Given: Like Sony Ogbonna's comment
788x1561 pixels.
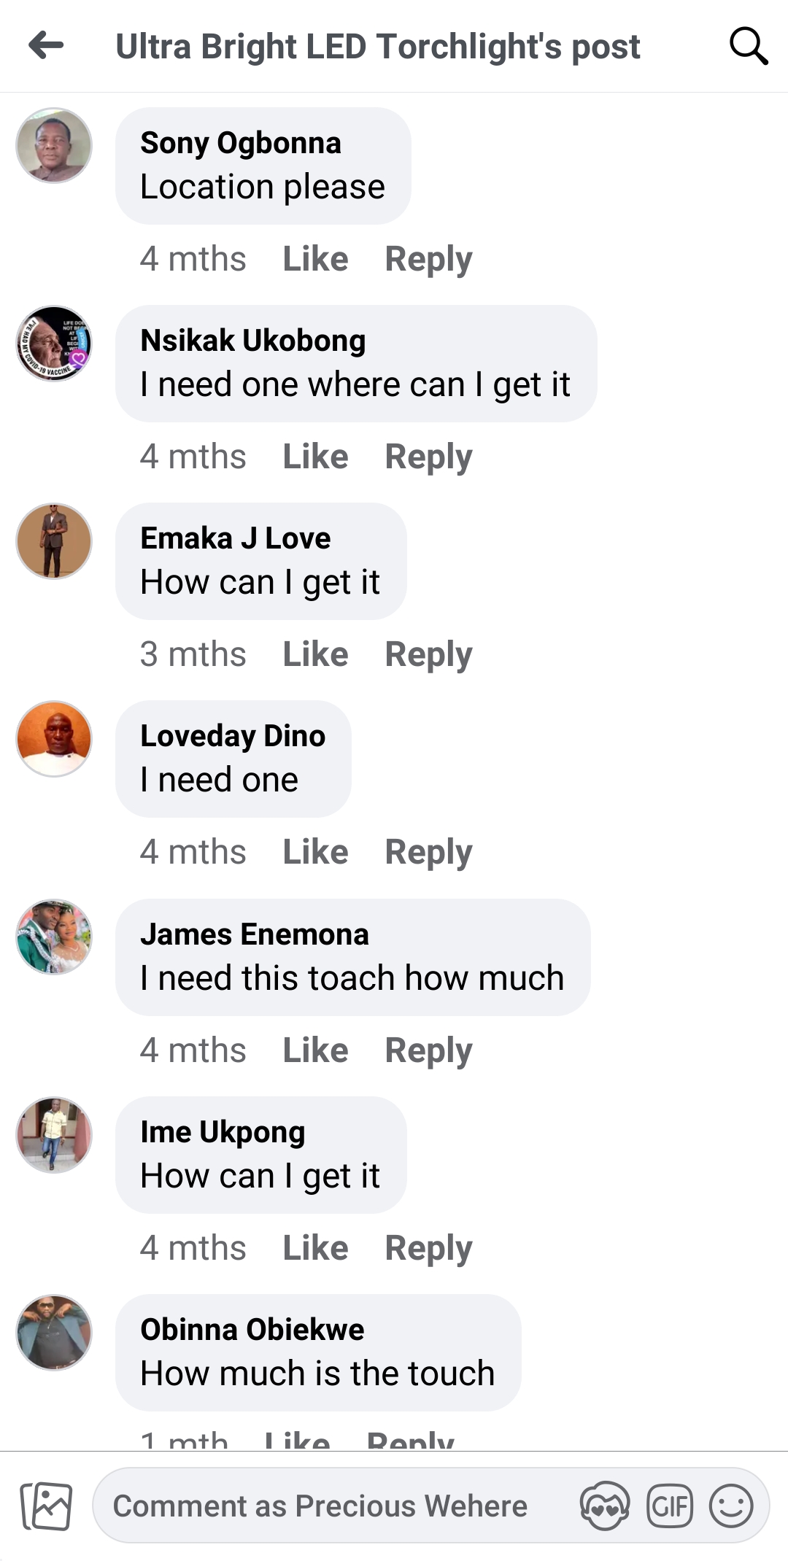Looking at the screenshot, I should (x=315, y=259).
